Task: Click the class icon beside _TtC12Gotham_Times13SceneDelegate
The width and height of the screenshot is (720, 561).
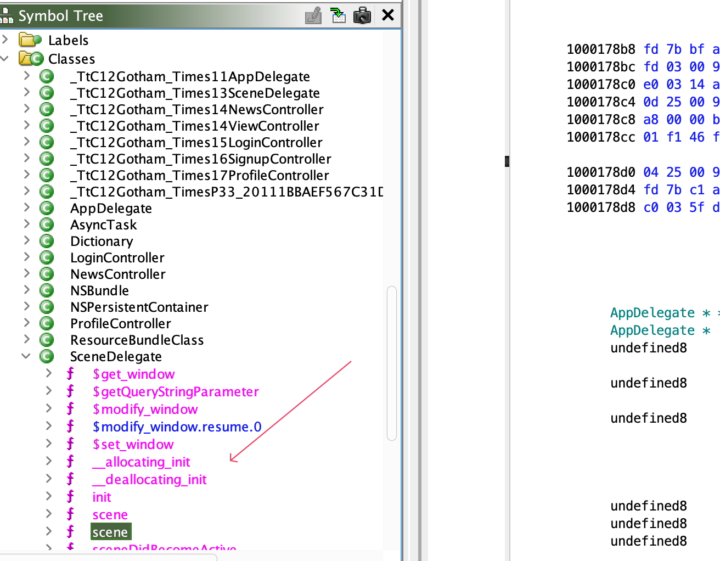Action: 47,93
